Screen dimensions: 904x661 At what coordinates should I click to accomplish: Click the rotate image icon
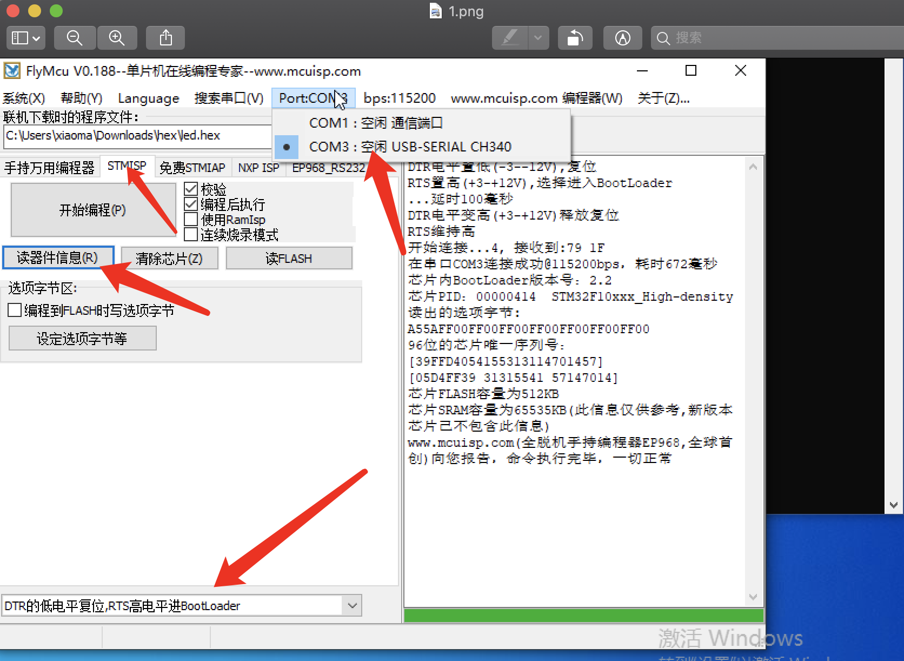pyautogui.click(x=575, y=38)
